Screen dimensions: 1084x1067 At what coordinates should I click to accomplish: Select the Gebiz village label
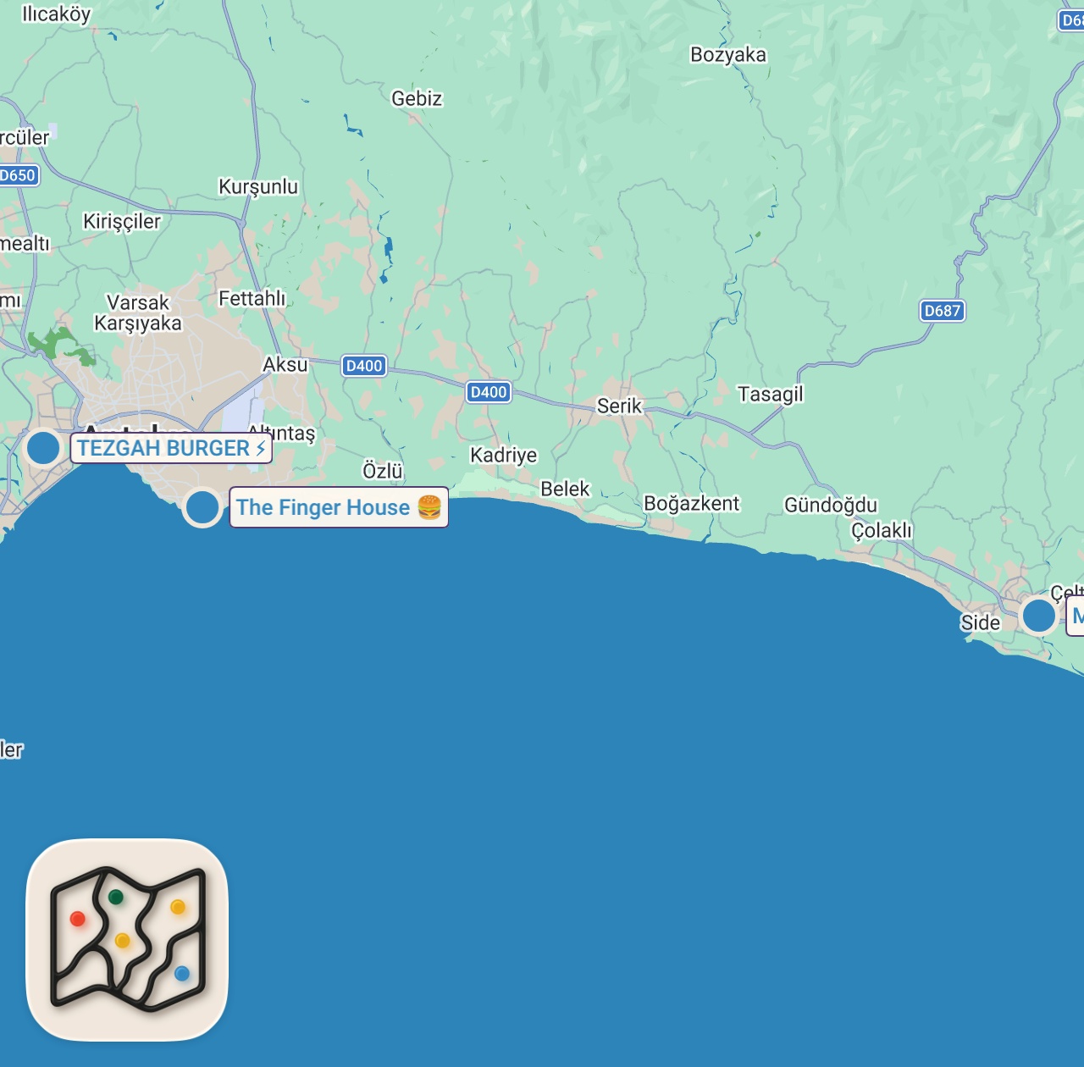(417, 99)
